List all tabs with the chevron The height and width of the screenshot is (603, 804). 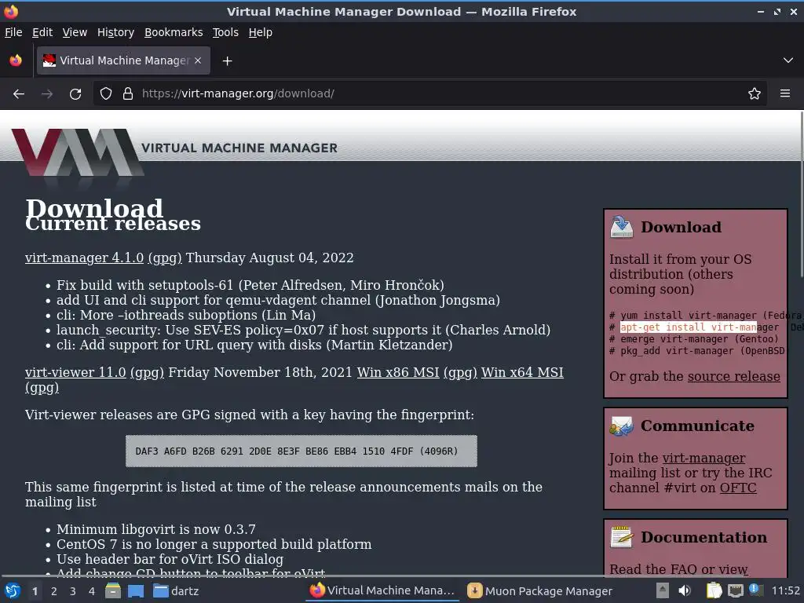788,60
